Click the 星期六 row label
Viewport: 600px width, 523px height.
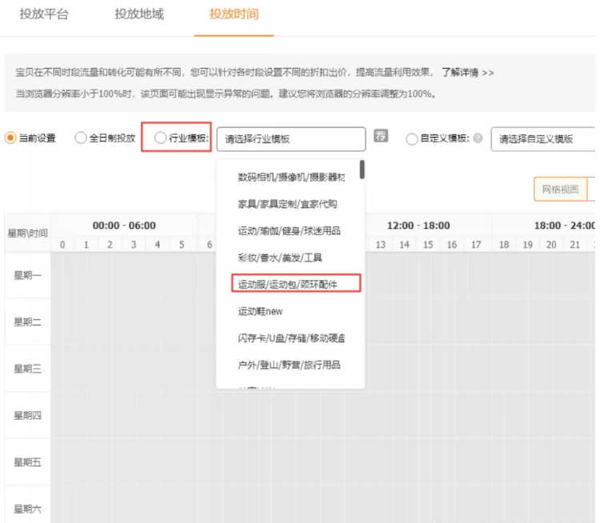pyautogui.click(x=27, y=509)
